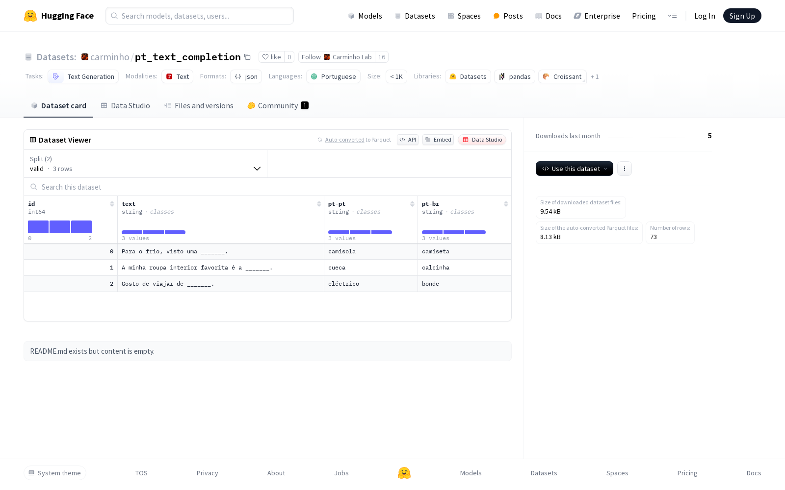This screenshot has height=490, width=785.
Task: Open the About footer link
Action: click(x=276, y=473)
